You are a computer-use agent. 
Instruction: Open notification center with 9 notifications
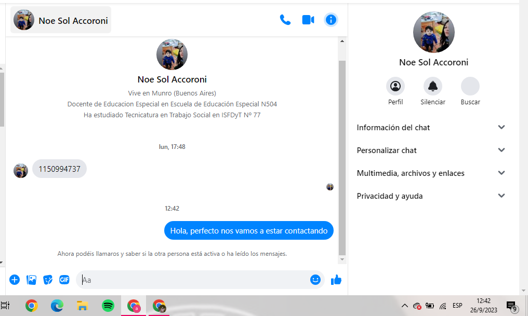(511, 306)
